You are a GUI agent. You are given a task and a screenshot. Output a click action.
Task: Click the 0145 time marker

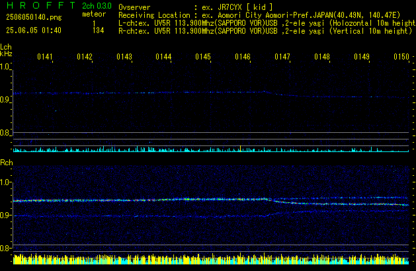tap(203, 57)
